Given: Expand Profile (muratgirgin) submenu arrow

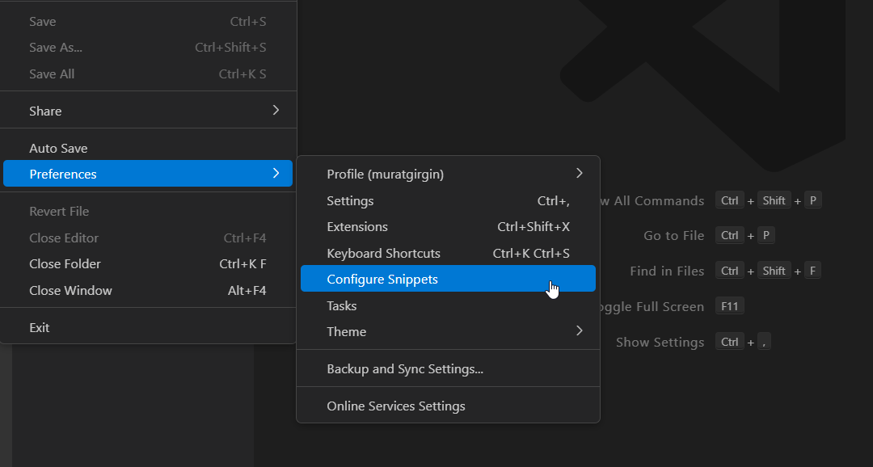Looking at the screenshot, I should 579,174.
